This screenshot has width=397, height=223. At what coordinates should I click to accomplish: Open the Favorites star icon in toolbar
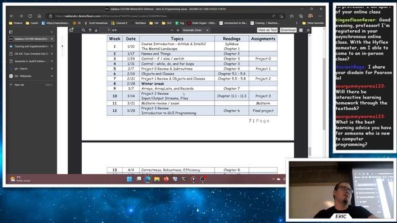(292, 16)
